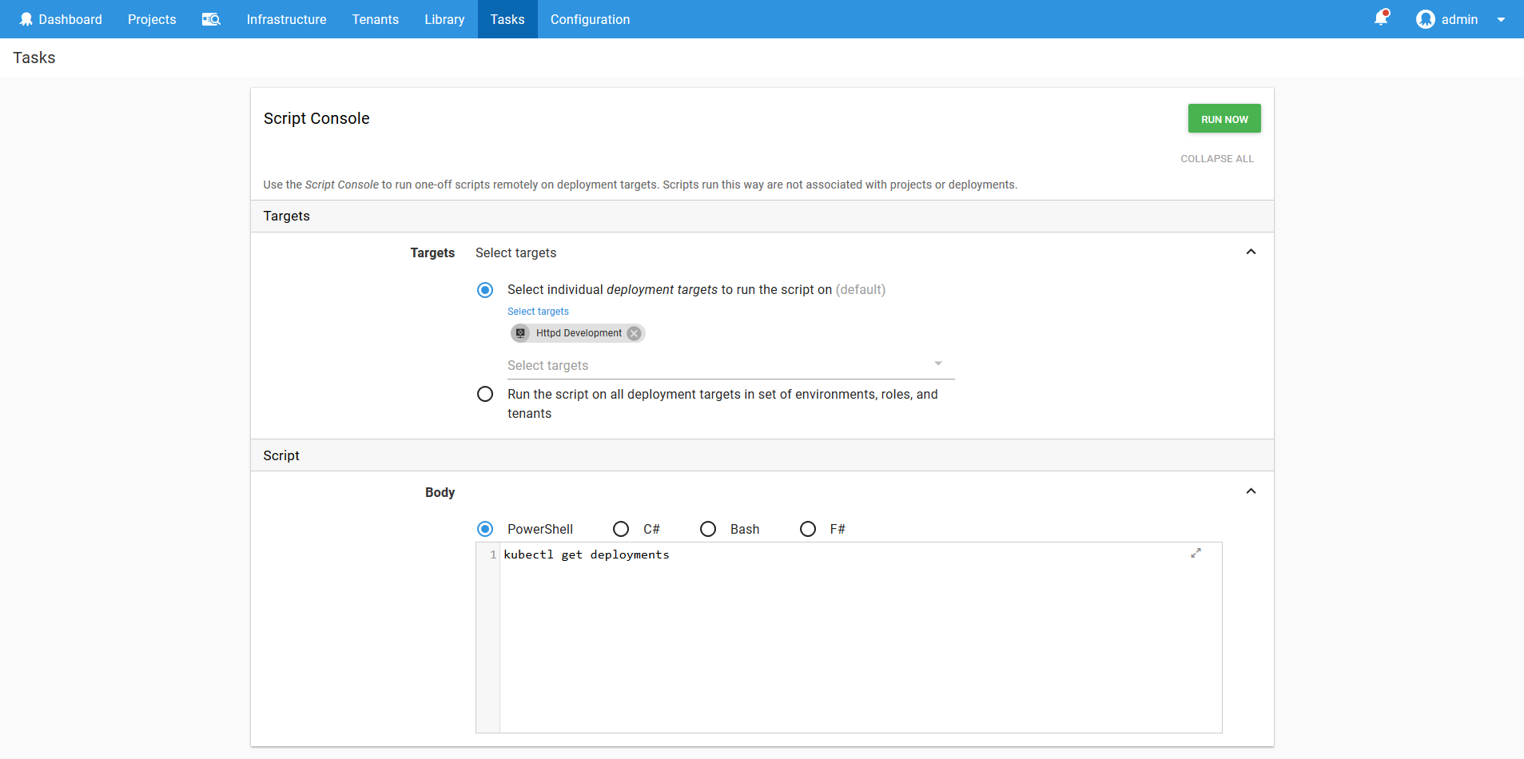1524x759 pixels.
Task: Click the Httpd Development machine icon
Action: pos(521,333)
